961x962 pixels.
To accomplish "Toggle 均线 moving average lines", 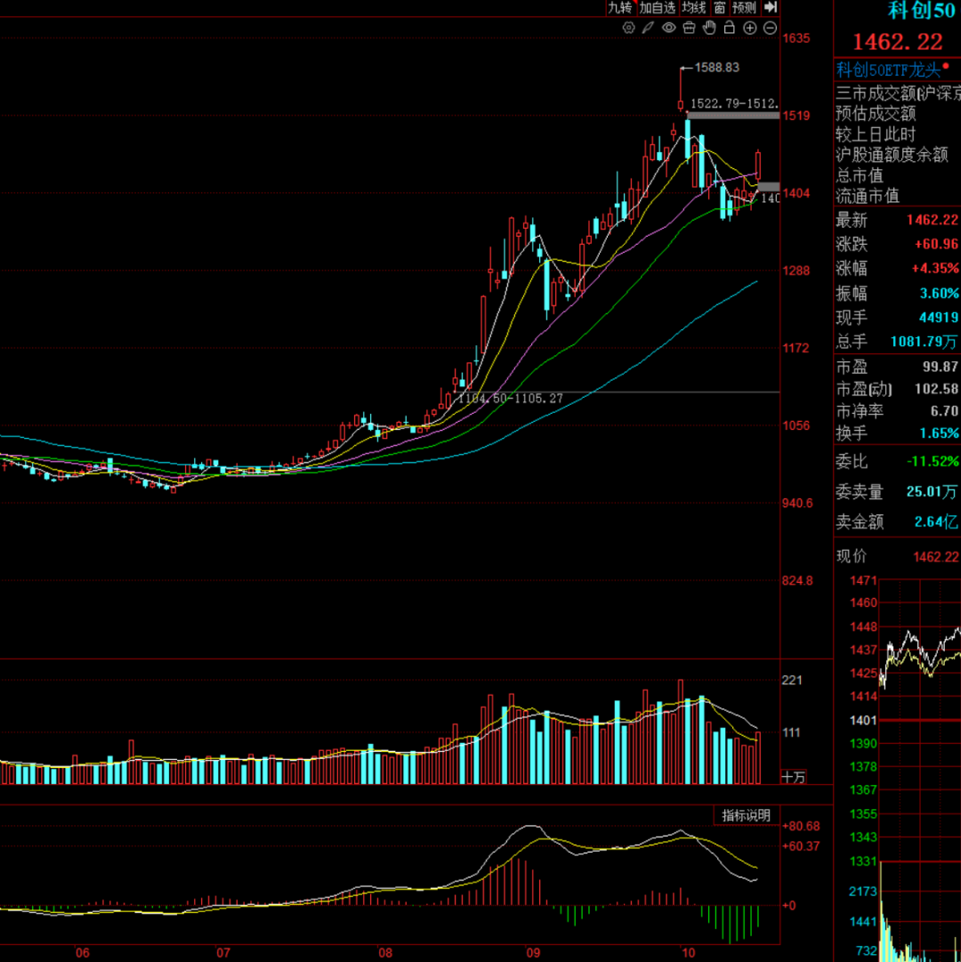I will [694, 7].
